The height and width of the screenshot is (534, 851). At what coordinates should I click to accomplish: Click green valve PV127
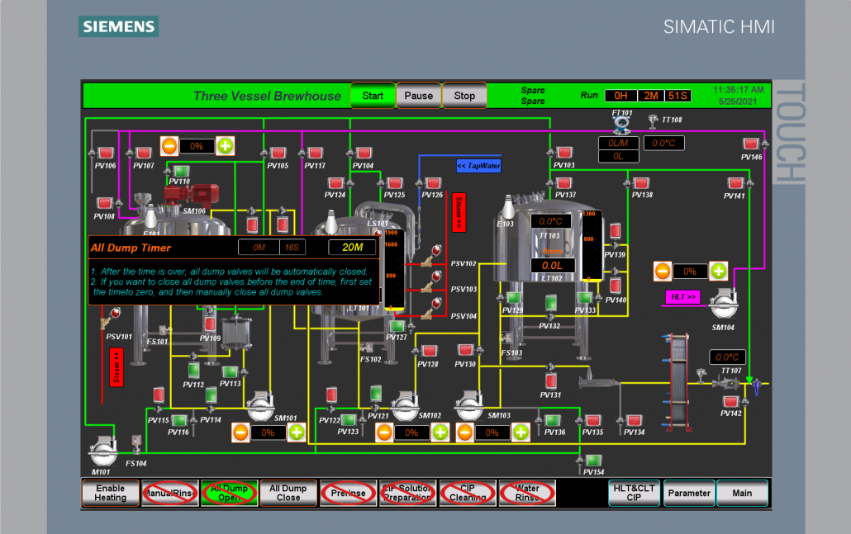click(397, 326)
